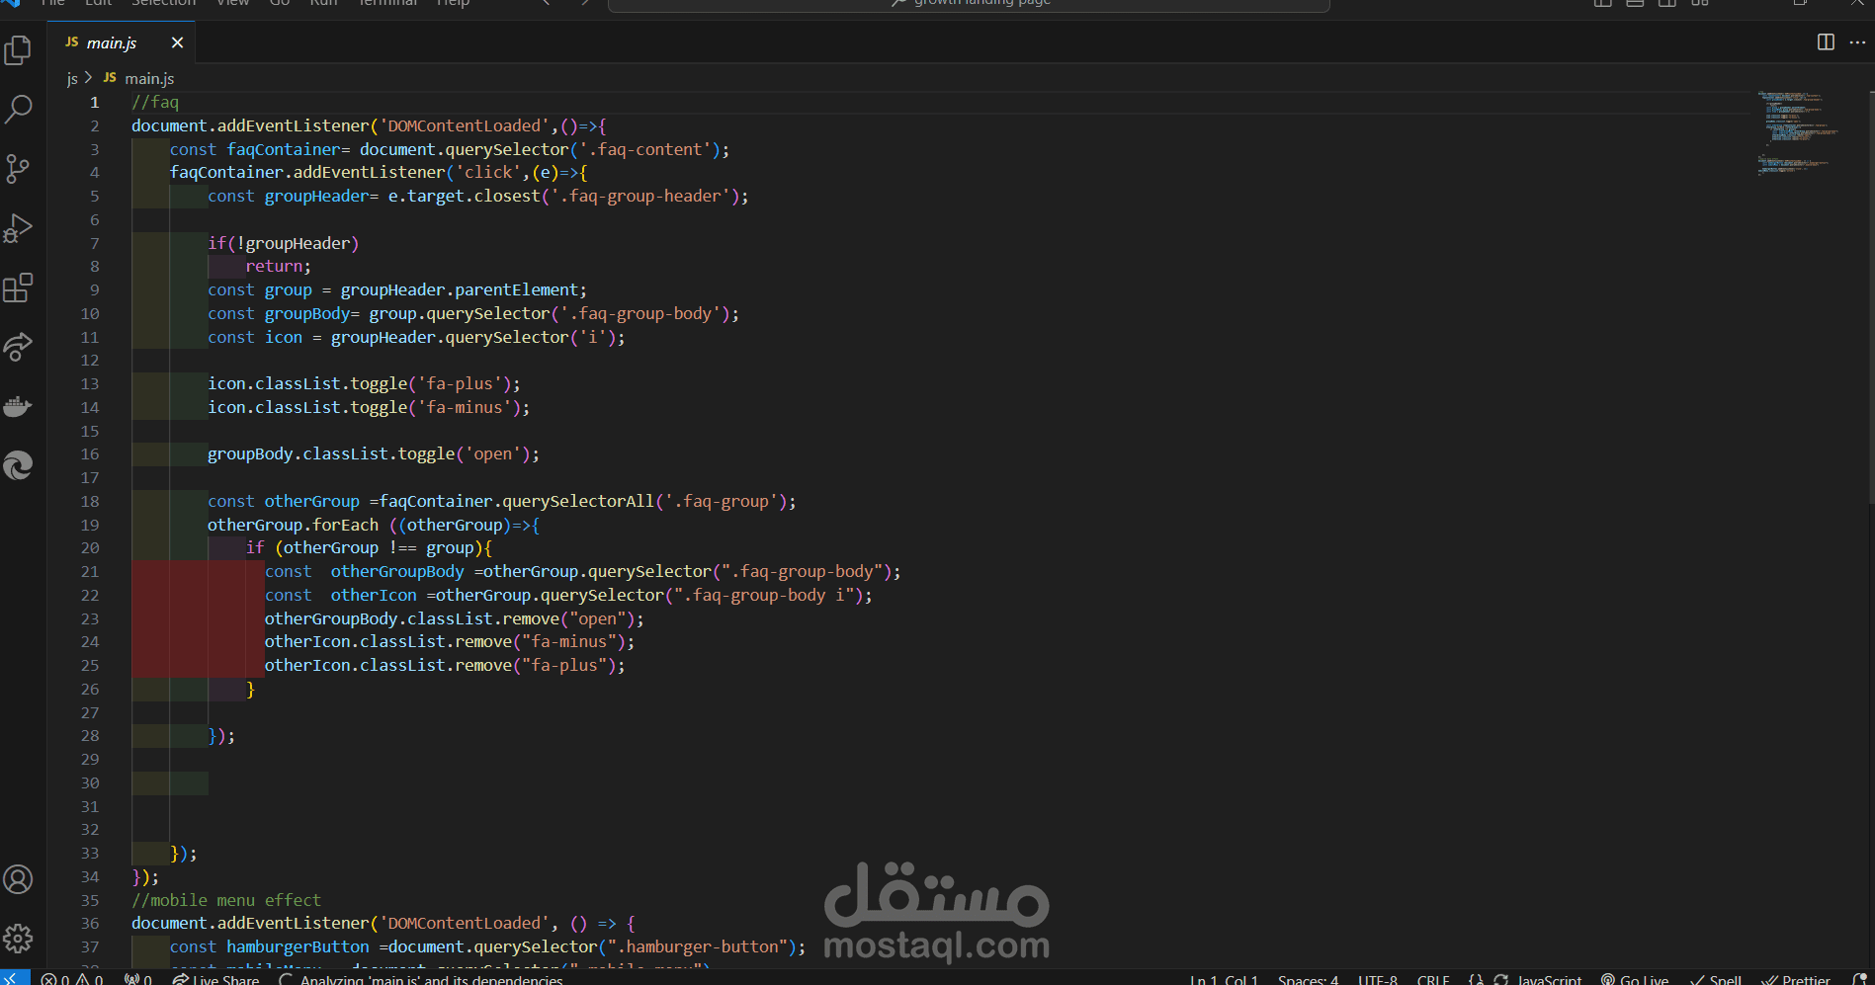Image resolution: width=1875 pixels, height=985 pixels.
Task: Open the Source Control view
Action: click(x=19, y=169)
